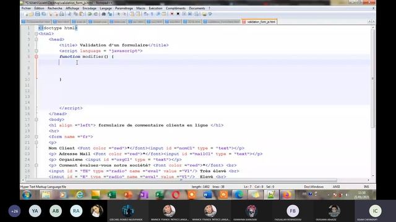Click the Zoom Out toolbar icon
This screenshot has width=396, height=222.
(x=124, y=14)
